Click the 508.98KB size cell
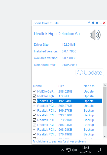 pyautogui.click(x=65, y=129)
